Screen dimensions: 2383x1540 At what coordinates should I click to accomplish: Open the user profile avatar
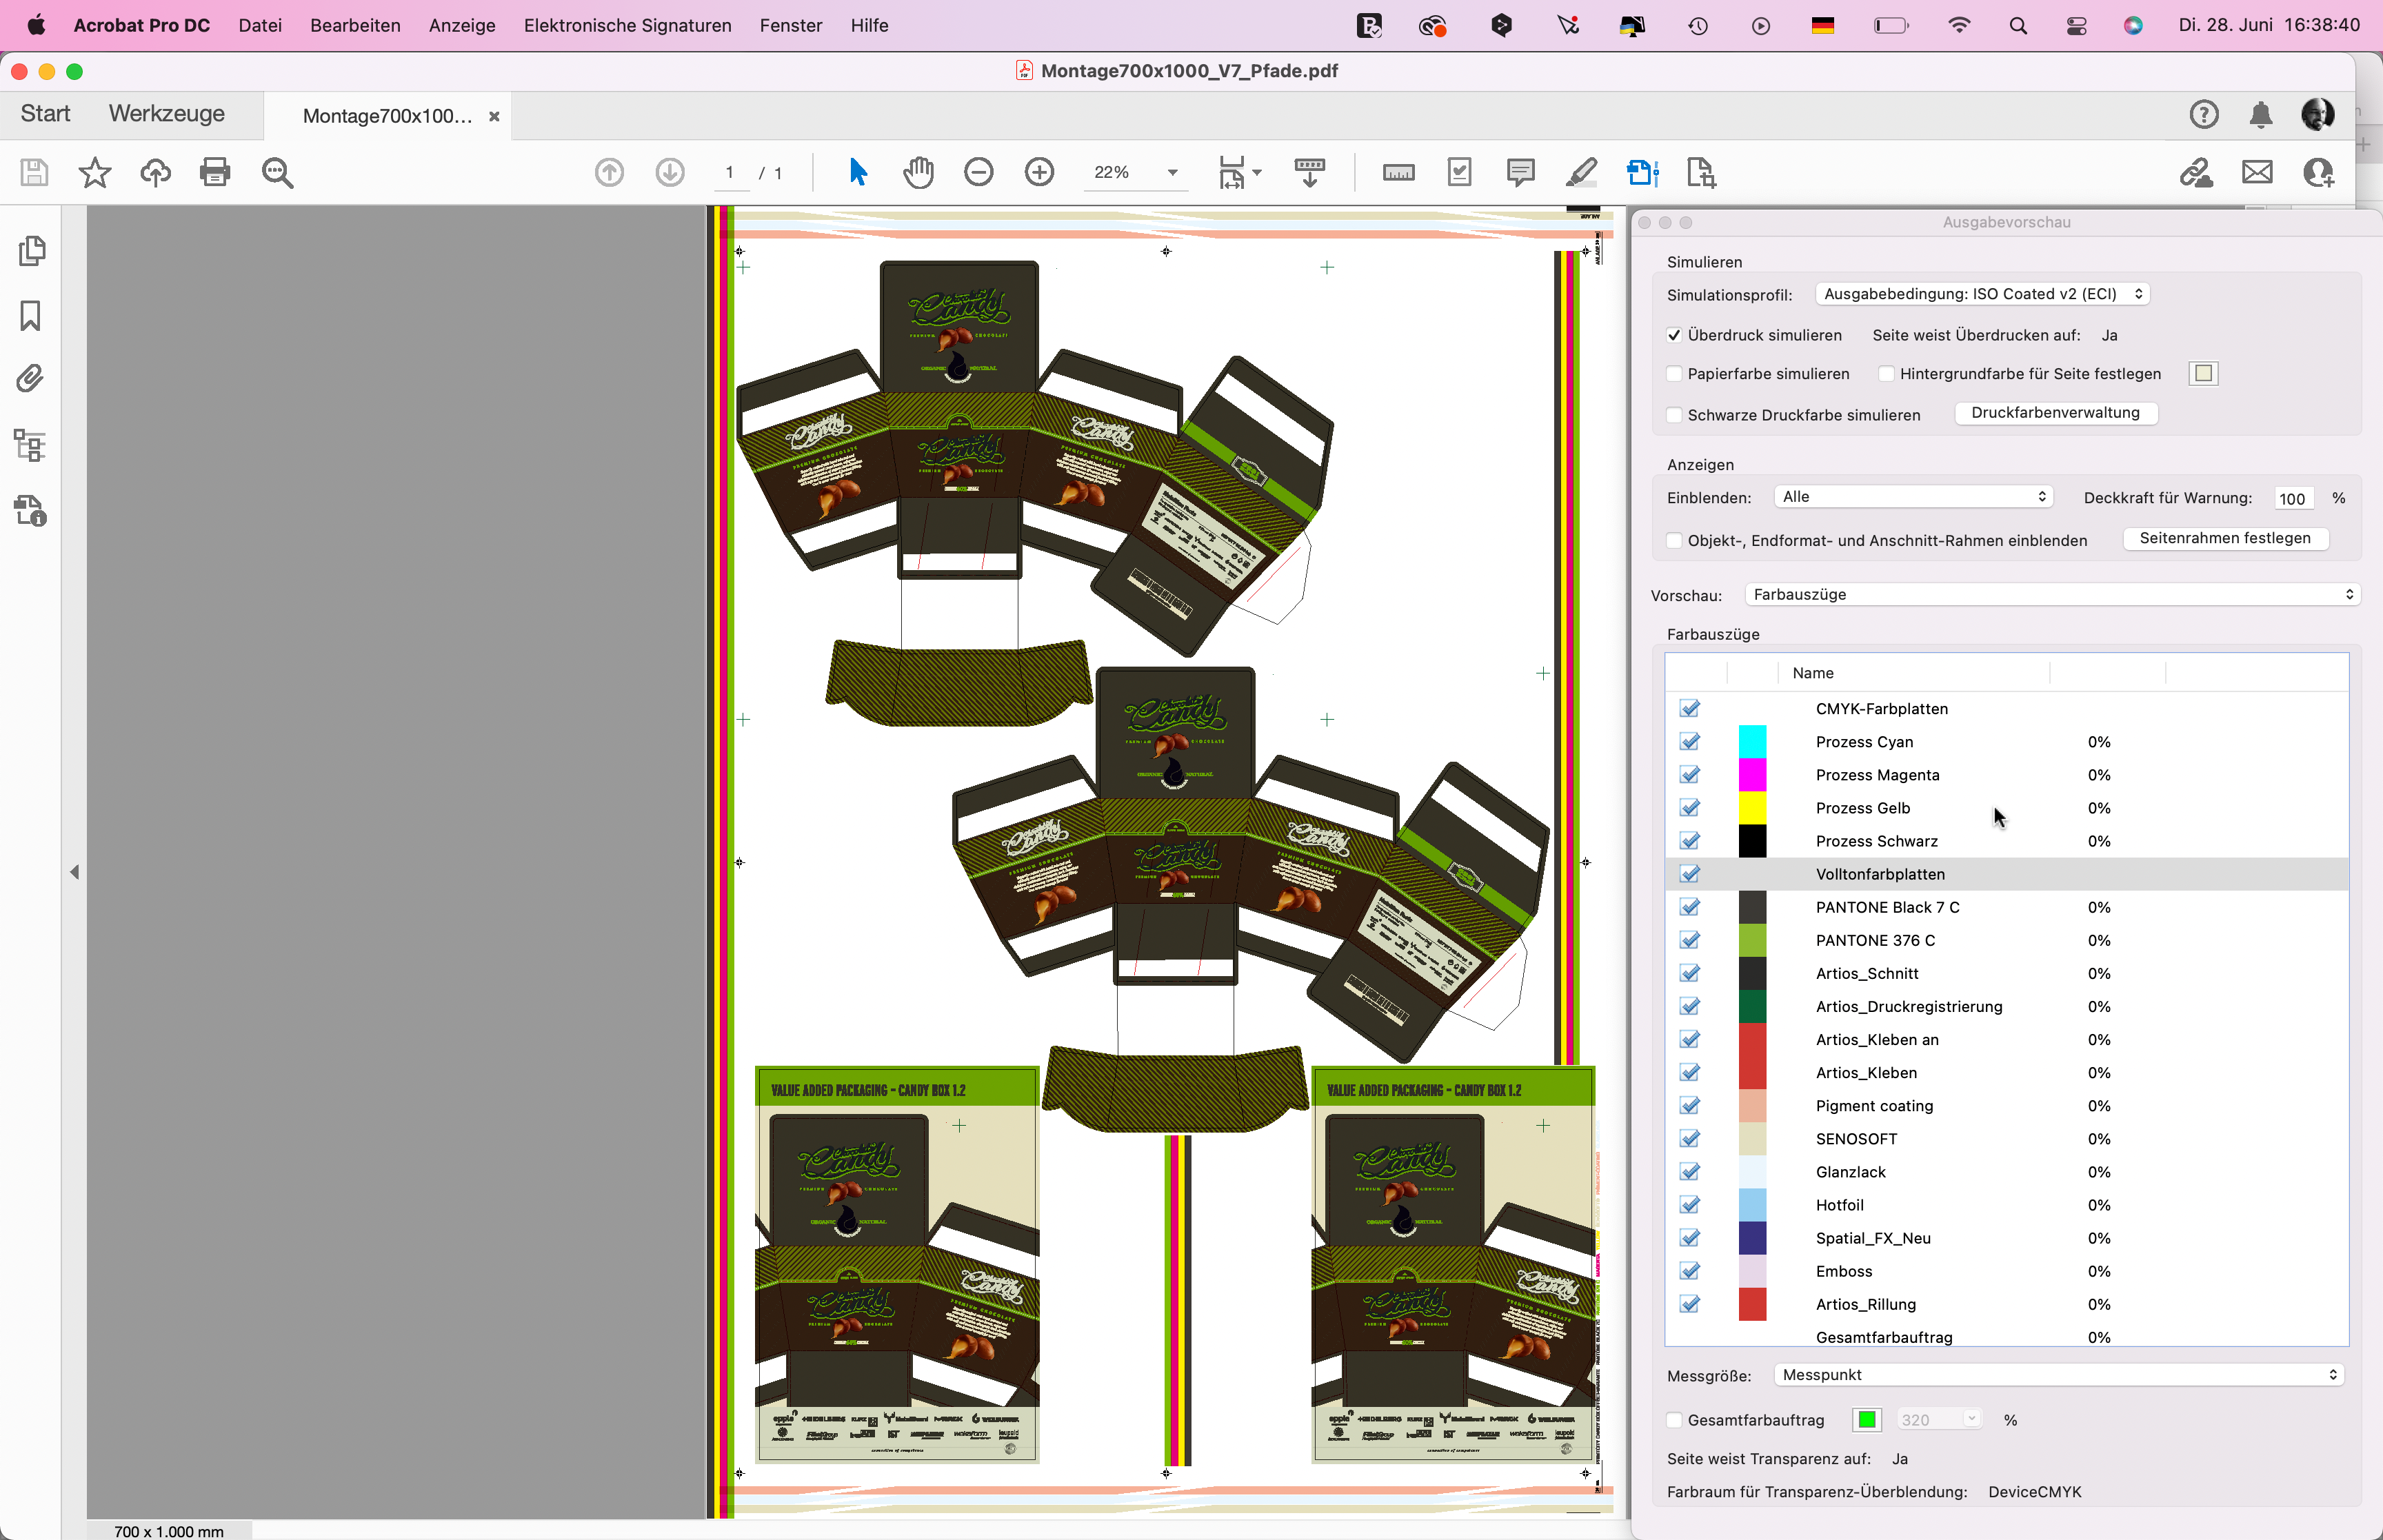2318,115
